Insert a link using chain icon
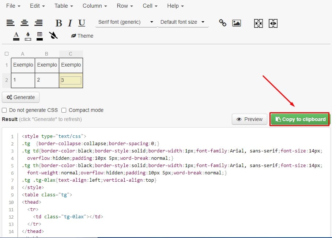Screen dimensions: 332x238 (222, 23)
